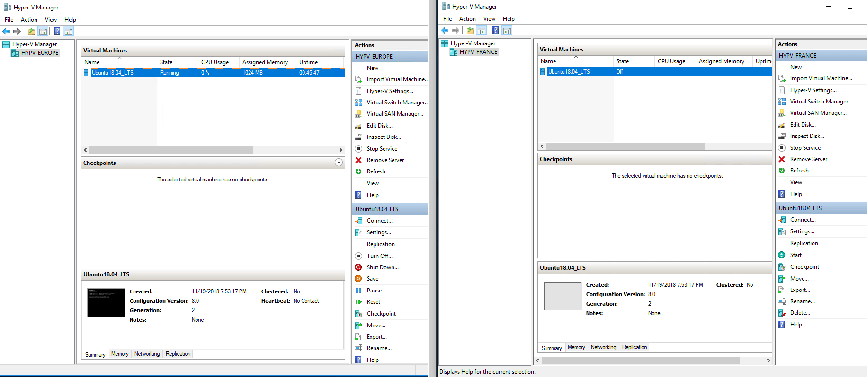Open Hyper-V Settings in HYPV-EUROPE actions

(x=390, y=91)
